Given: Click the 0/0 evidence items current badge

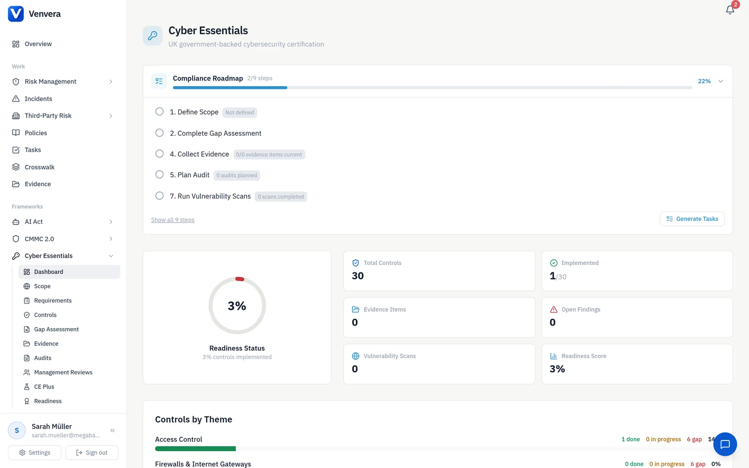Looking at the screenshot, I should tap(269, 154).
